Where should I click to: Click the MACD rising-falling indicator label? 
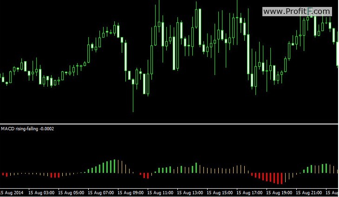[x=20, y=128]
